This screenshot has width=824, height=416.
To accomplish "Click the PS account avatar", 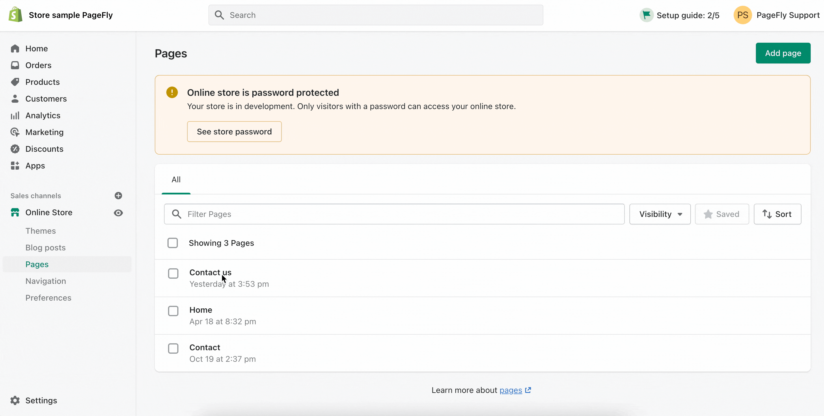I will (x=742, y=15).
